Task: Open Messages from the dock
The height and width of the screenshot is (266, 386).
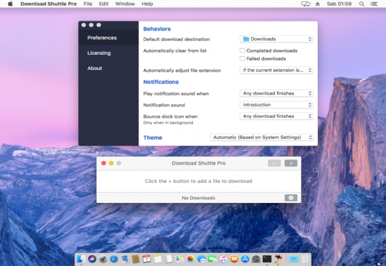Action: (x=201, y=259)
